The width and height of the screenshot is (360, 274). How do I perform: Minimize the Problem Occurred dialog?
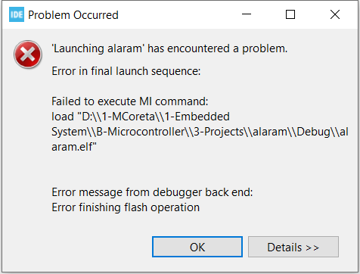247,14
